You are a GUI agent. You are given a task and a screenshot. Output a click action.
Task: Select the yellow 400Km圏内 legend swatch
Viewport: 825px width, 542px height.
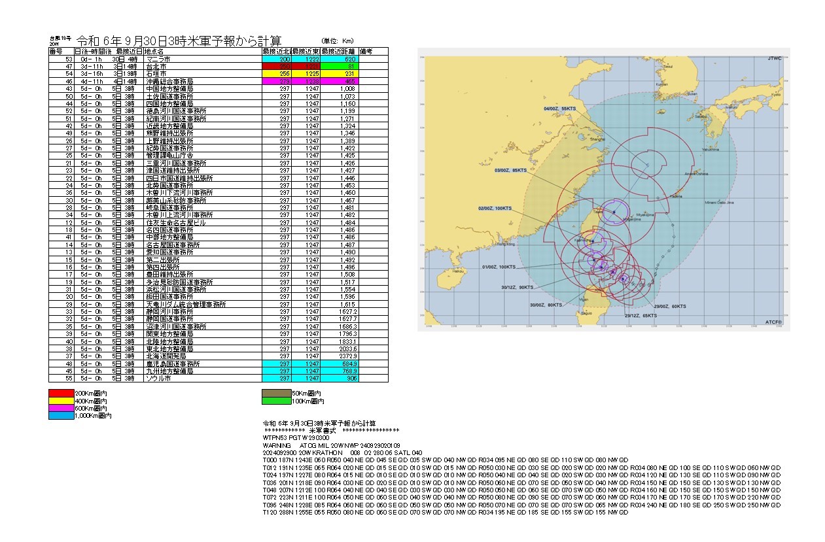tap(61, 400)
